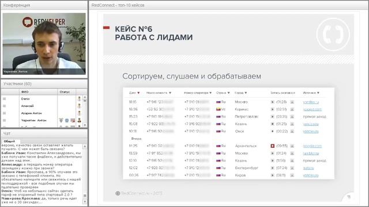Tick the box beside Азарин Антон
Screen dimensions: 369x207
point(4,113)
